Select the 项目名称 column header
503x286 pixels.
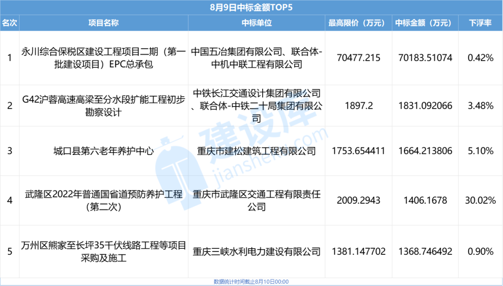[x=102, y=22]
